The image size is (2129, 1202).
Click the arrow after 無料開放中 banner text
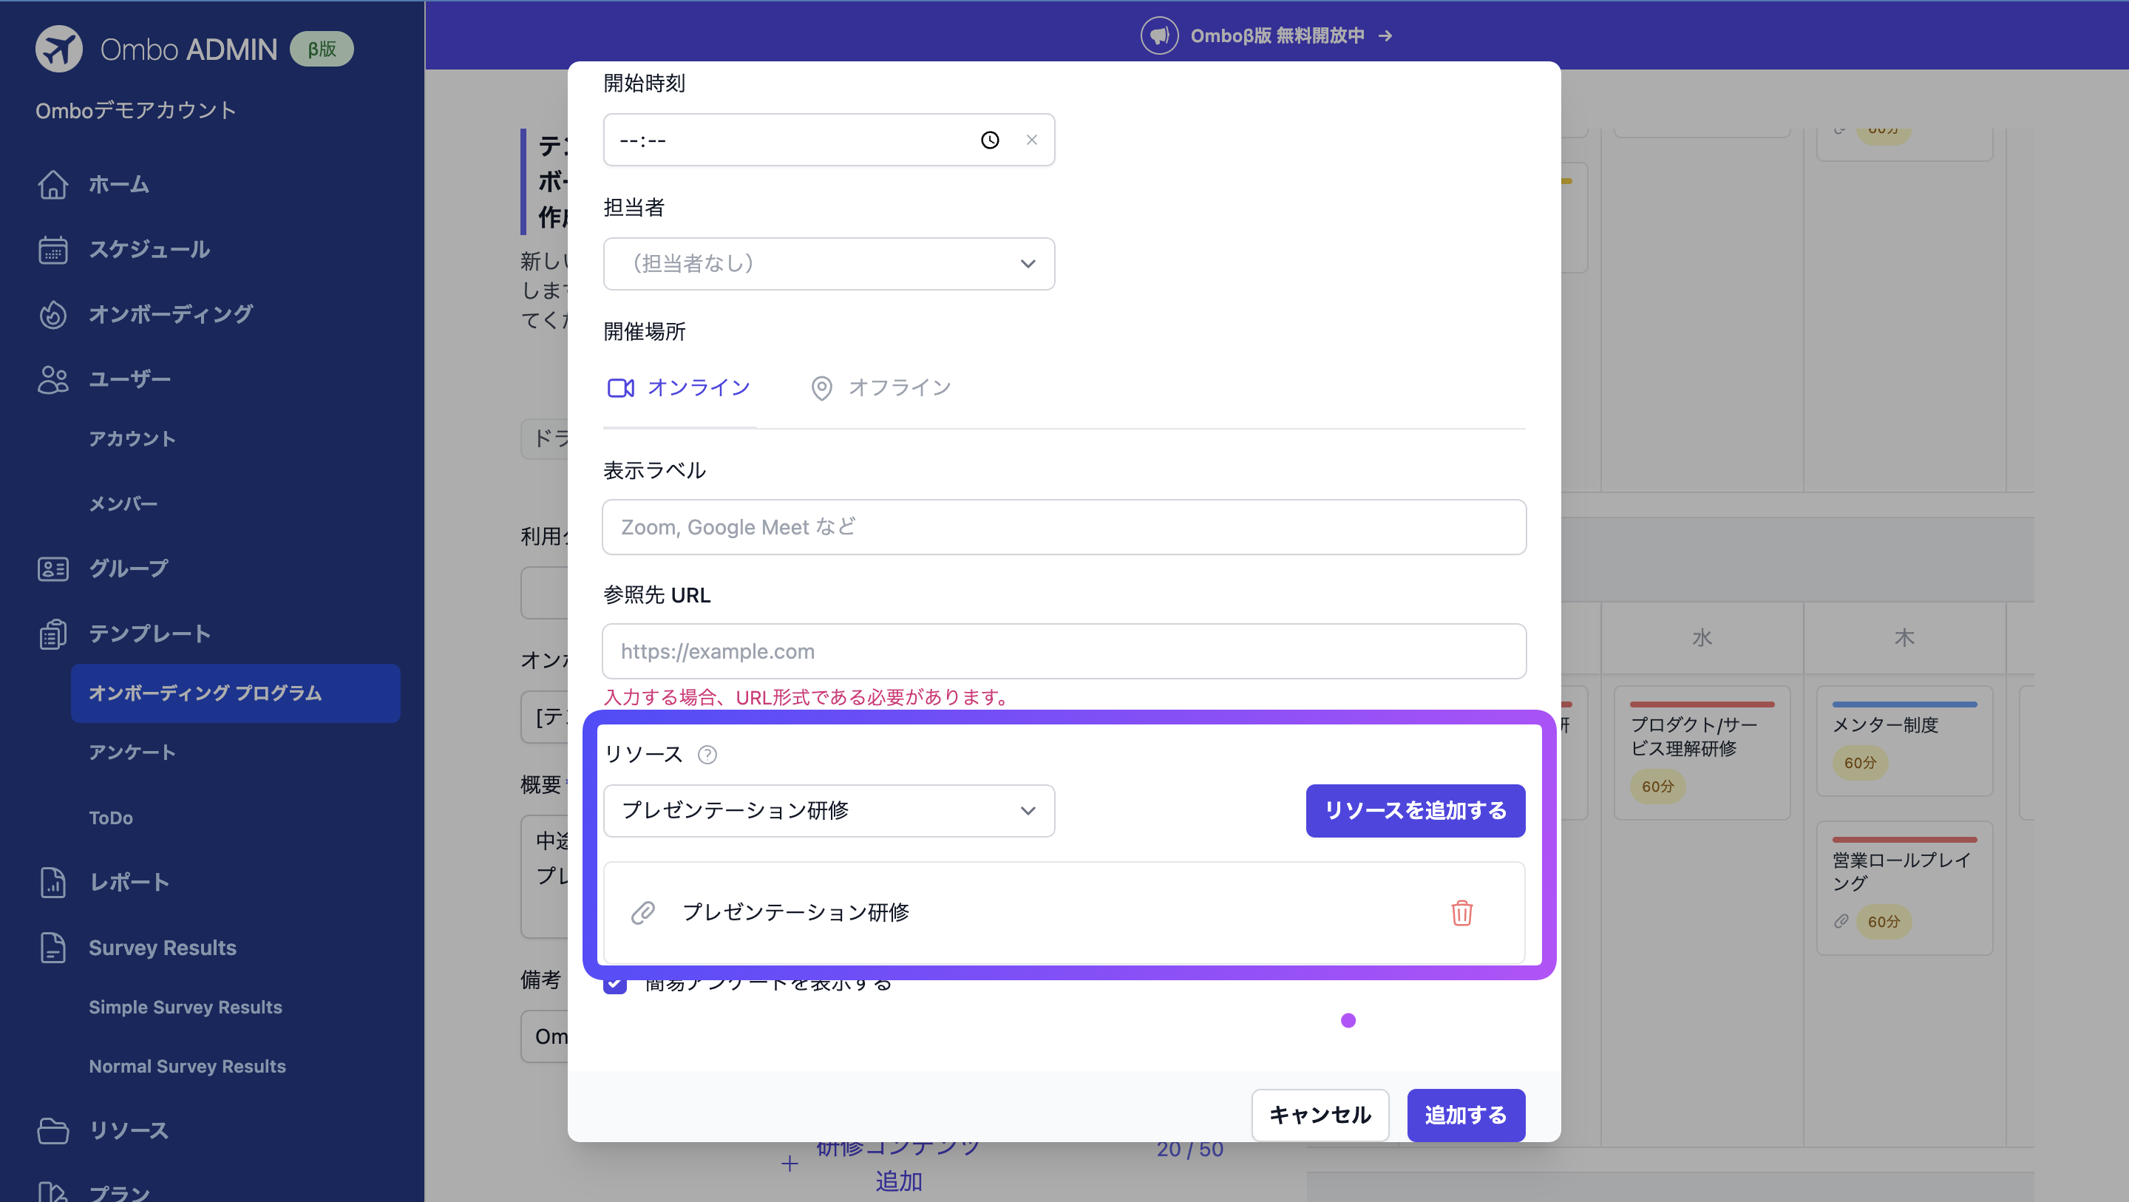tap(1386, 35)
